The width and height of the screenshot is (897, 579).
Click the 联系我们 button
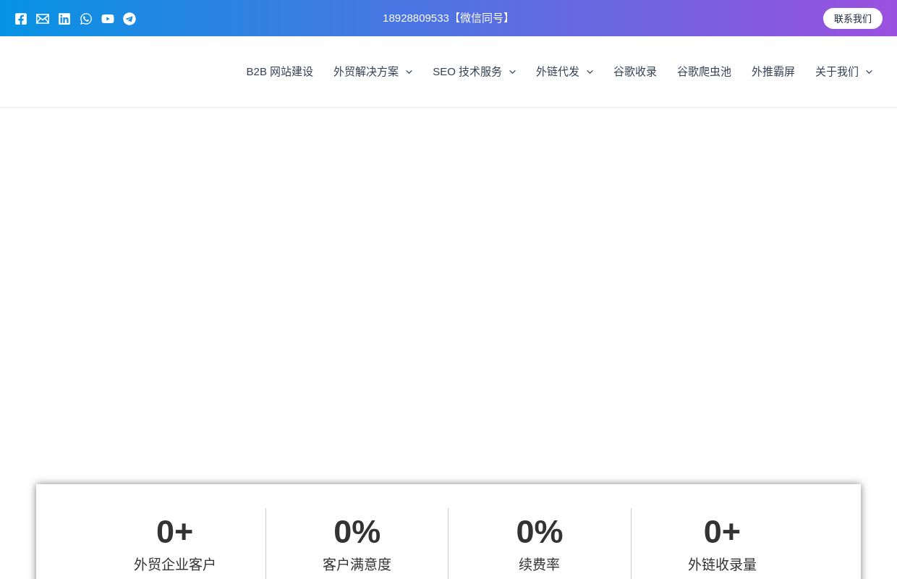click(853, 18)
